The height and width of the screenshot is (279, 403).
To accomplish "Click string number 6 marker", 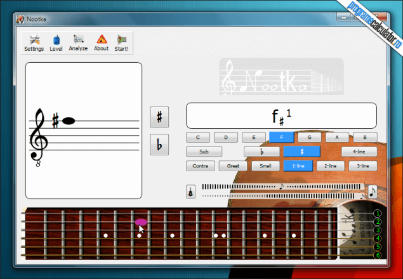I will coord(378,255).
